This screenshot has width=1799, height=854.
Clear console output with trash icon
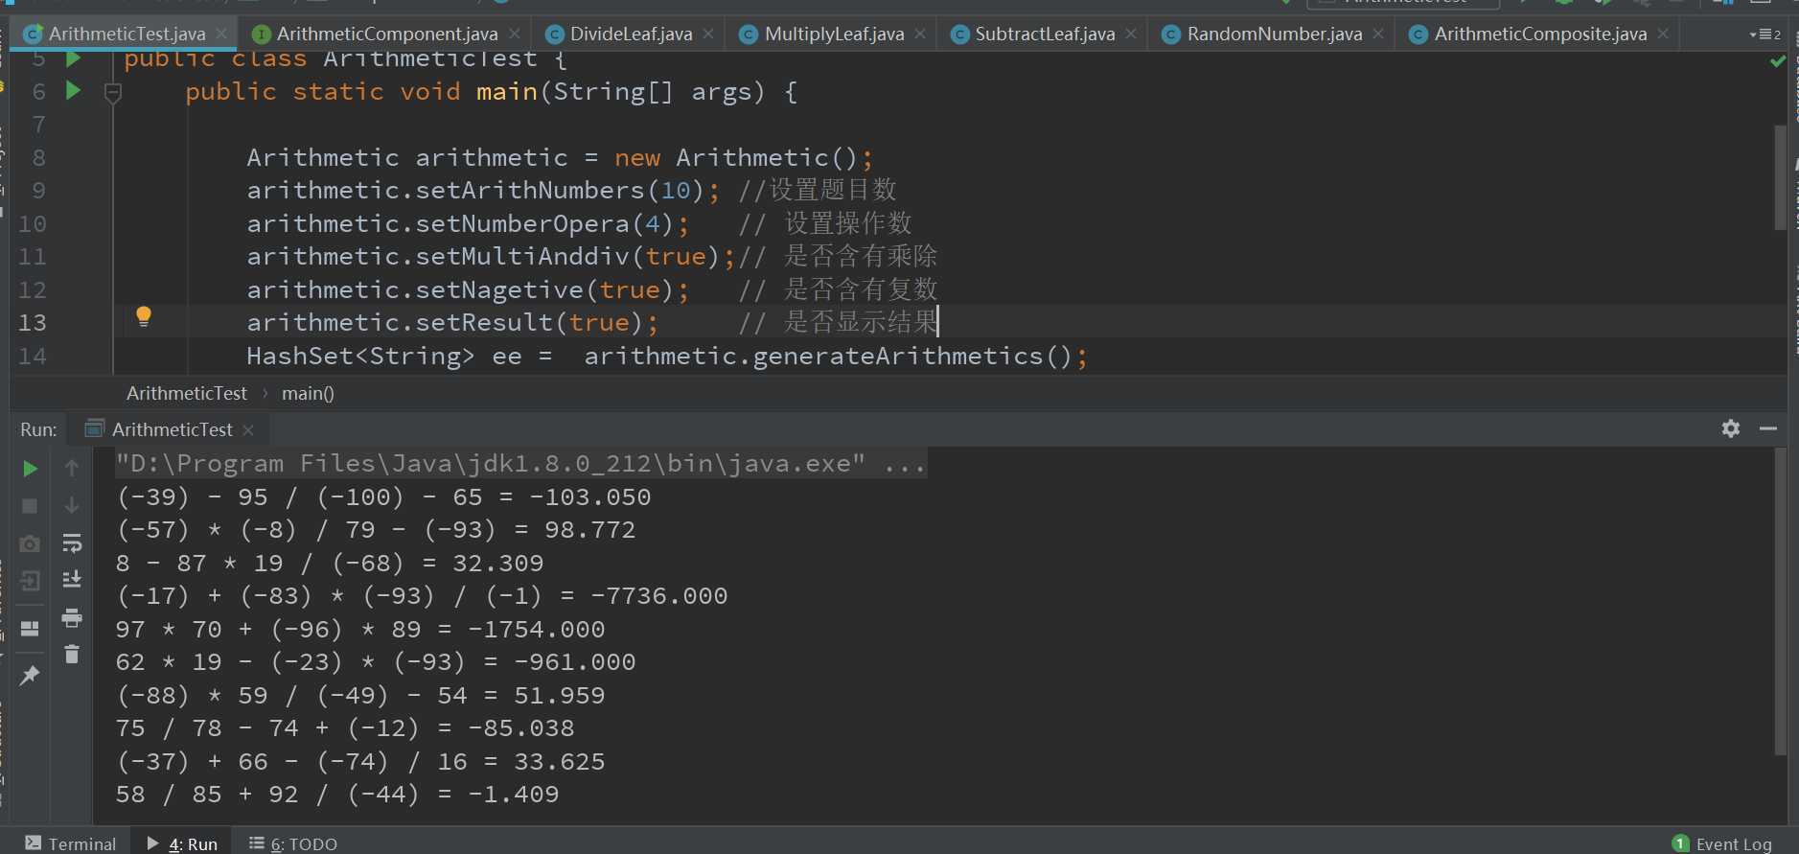[x=72, y=654]
